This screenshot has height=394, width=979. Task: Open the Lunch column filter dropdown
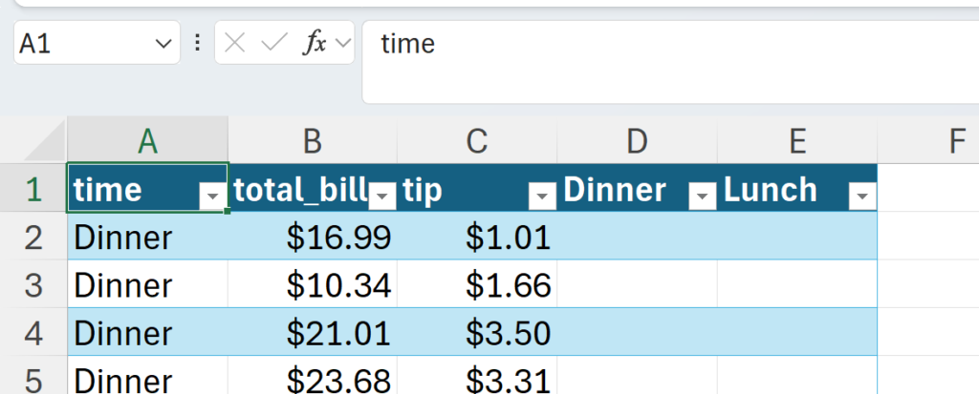[861, 196]
